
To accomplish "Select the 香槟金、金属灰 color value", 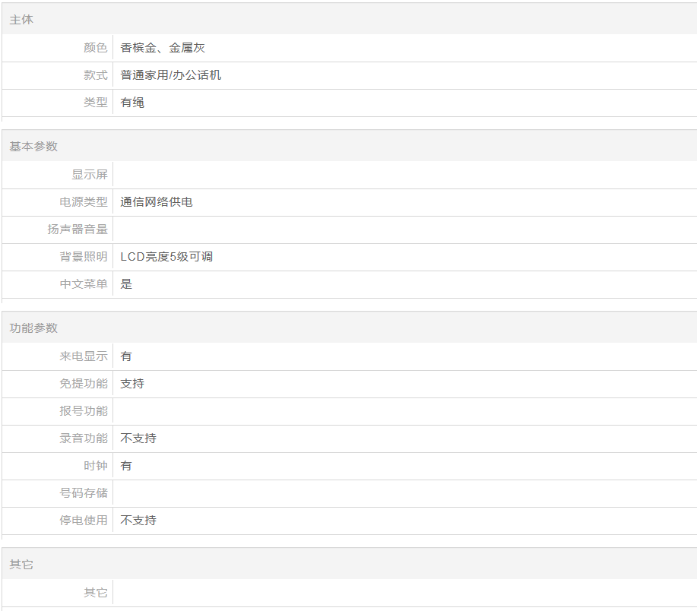I will coord(163,48).
